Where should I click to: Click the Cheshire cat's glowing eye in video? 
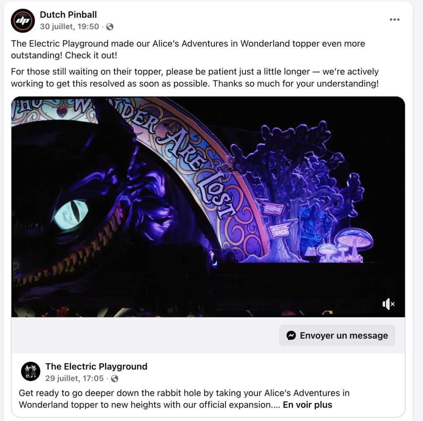click(x=71, y=214)
